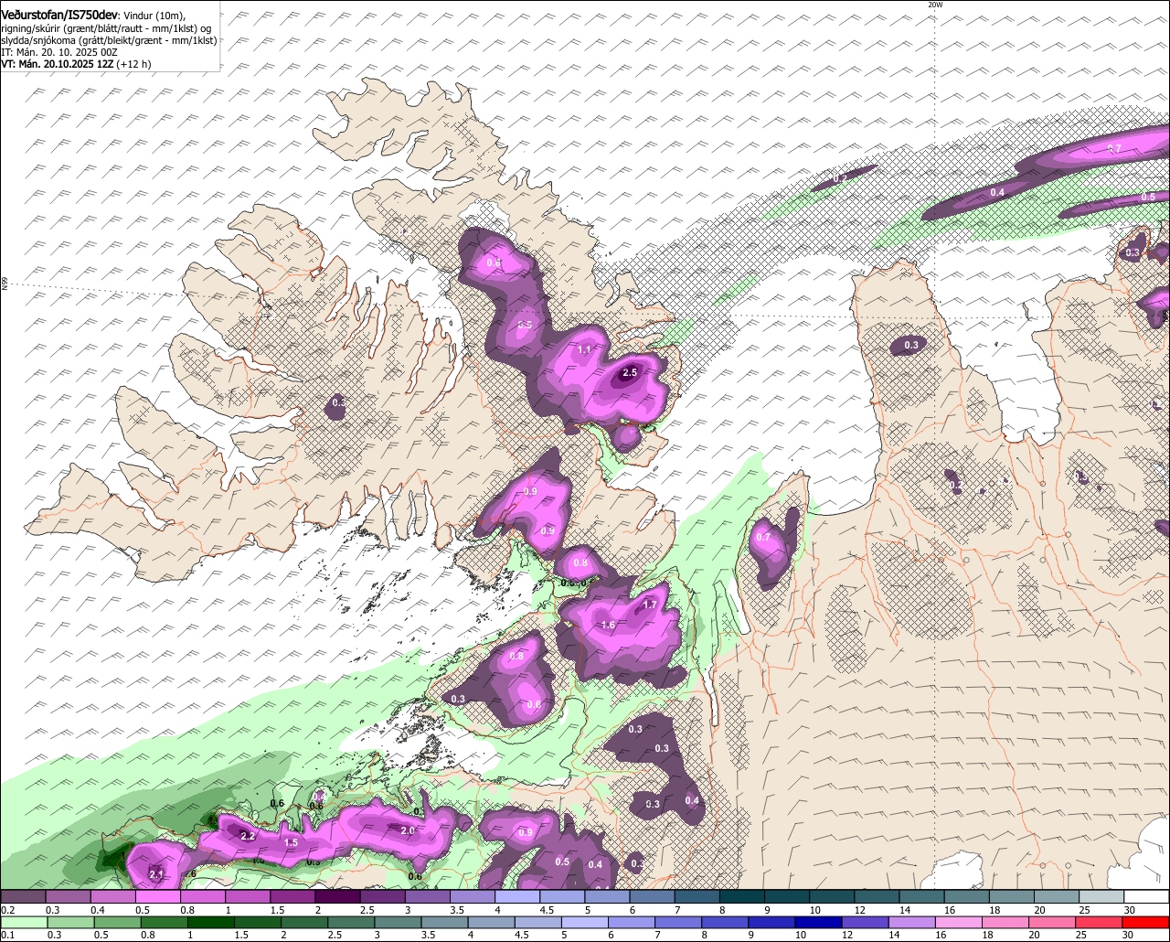Image resolution: width=1170 pixels, height=942 pixels.
Task: Click the 1.1 precipitation value on the map
Action: coord(585,349)
